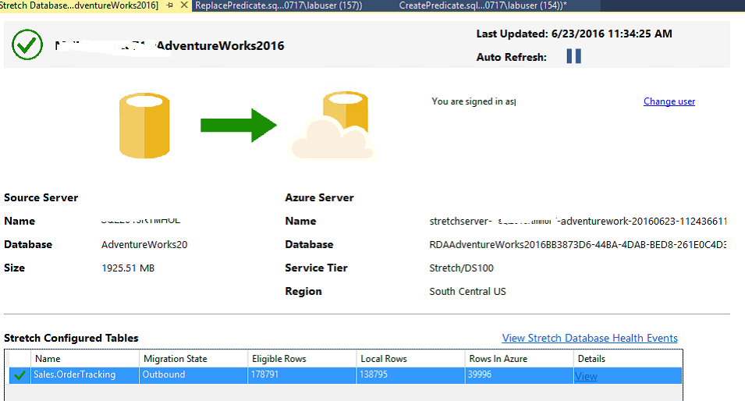Sort by the Eligible Rows column header
Screen dimensions: 745x401
(x=302, y=359)
